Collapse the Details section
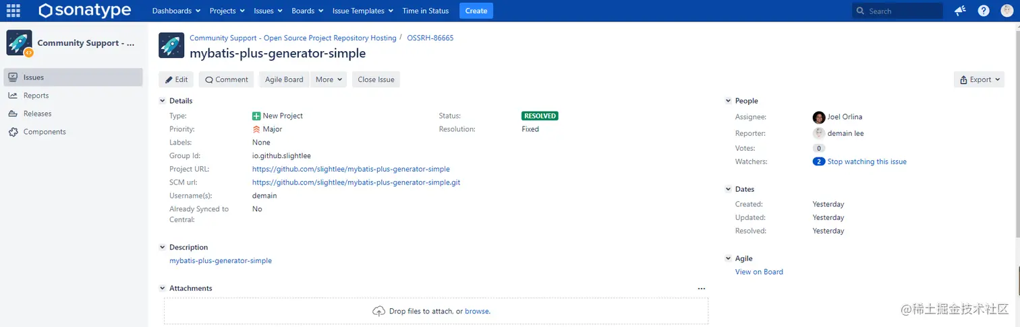Image resolution: width=1020 pixels, height=327 pixels. (162, 101)
